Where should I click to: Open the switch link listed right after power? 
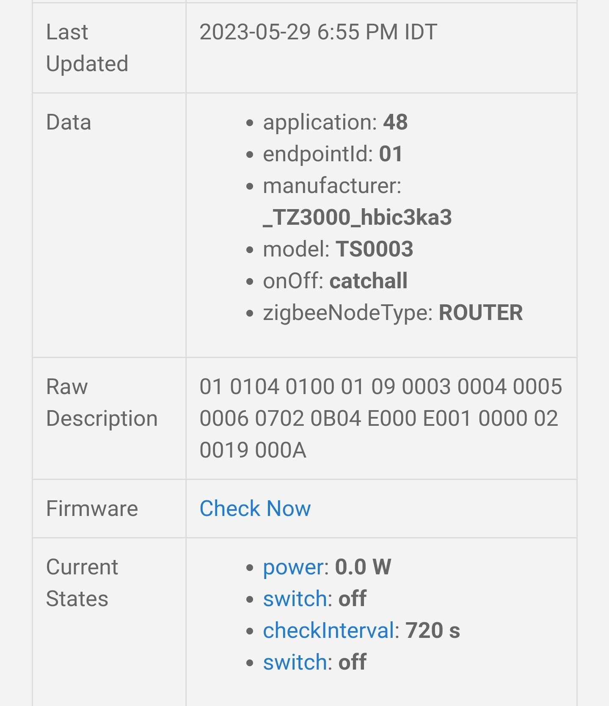pos(295,598)
